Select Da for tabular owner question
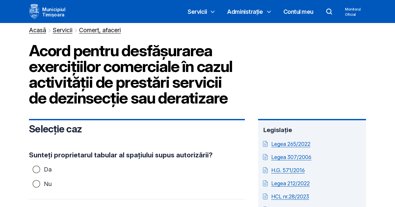Viewport: 395px width, 207px height. click(36, 169)
